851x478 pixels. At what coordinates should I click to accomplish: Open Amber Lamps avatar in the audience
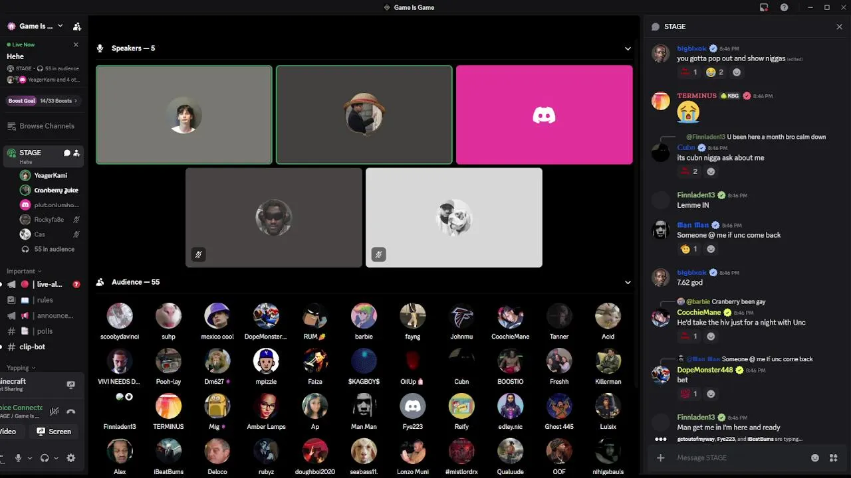pos(266,406)
